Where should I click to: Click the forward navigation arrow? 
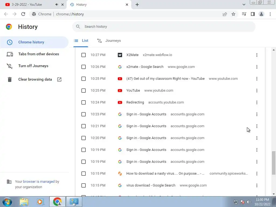(15, 14)
